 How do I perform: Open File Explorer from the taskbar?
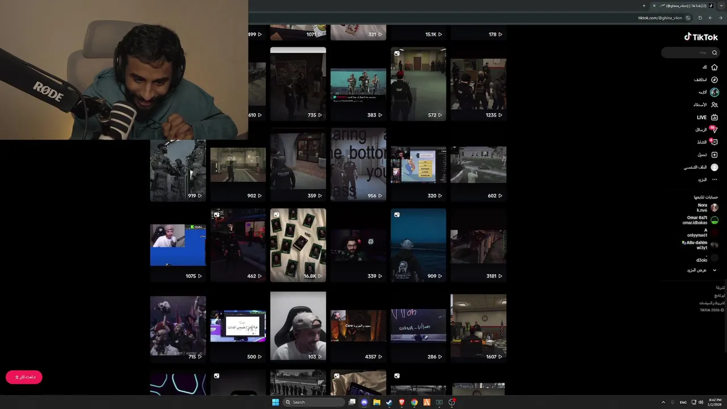377,402
